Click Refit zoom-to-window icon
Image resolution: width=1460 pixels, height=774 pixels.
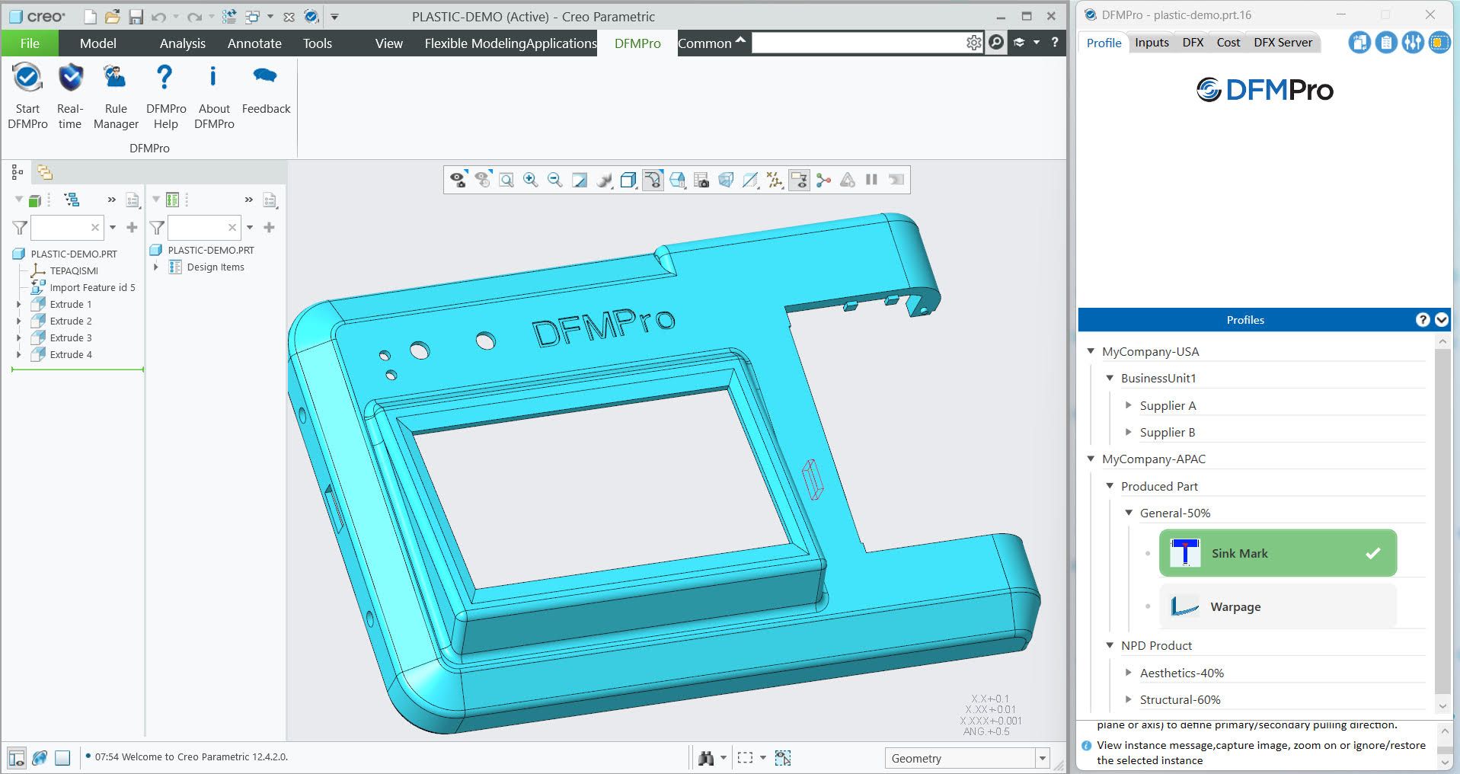click(506, 180)
